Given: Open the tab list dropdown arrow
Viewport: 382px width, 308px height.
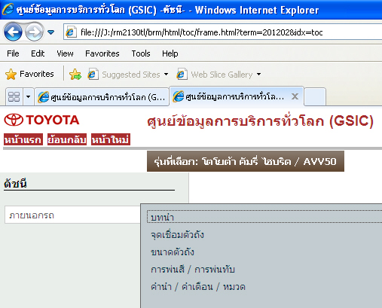Looking at the screenshot, I should tap(28, 96).
